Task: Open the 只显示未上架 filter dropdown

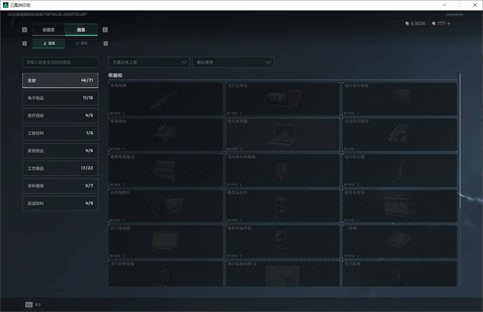Action: (149, 62)
